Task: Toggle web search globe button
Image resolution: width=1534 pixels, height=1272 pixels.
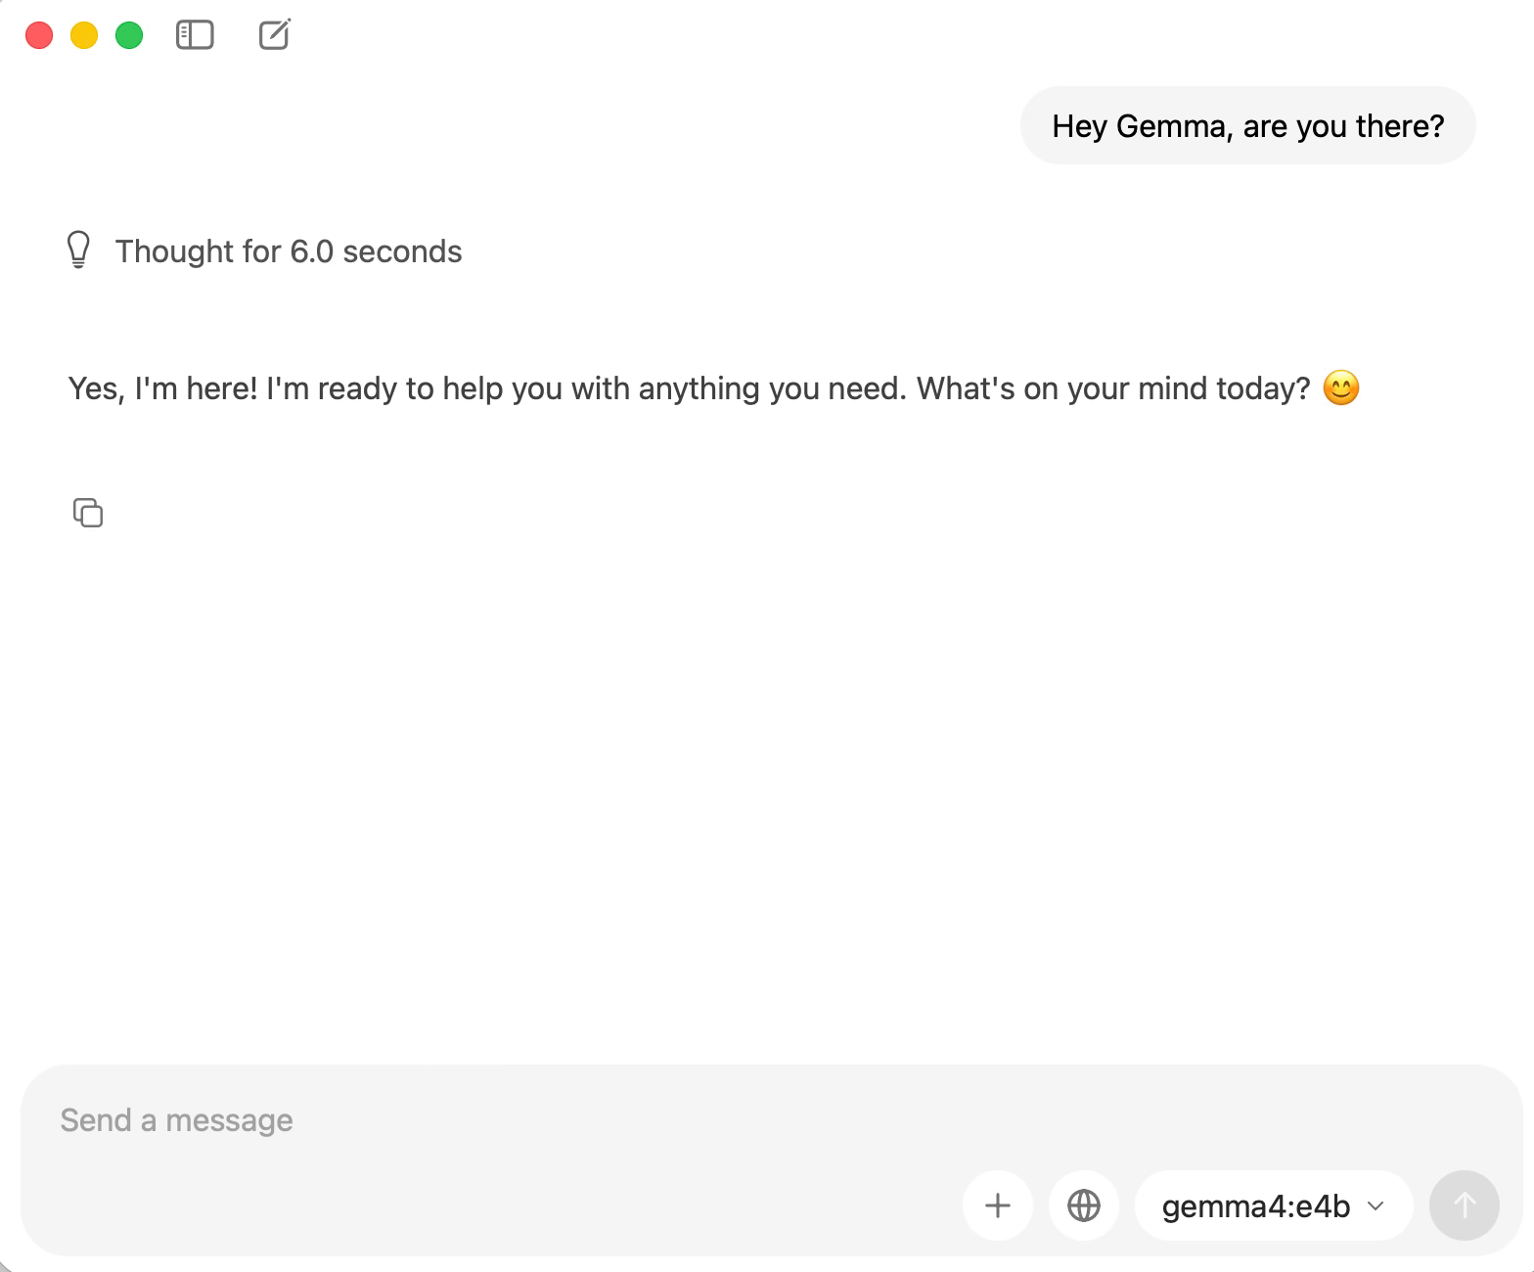Action: click(1083, 1205)
